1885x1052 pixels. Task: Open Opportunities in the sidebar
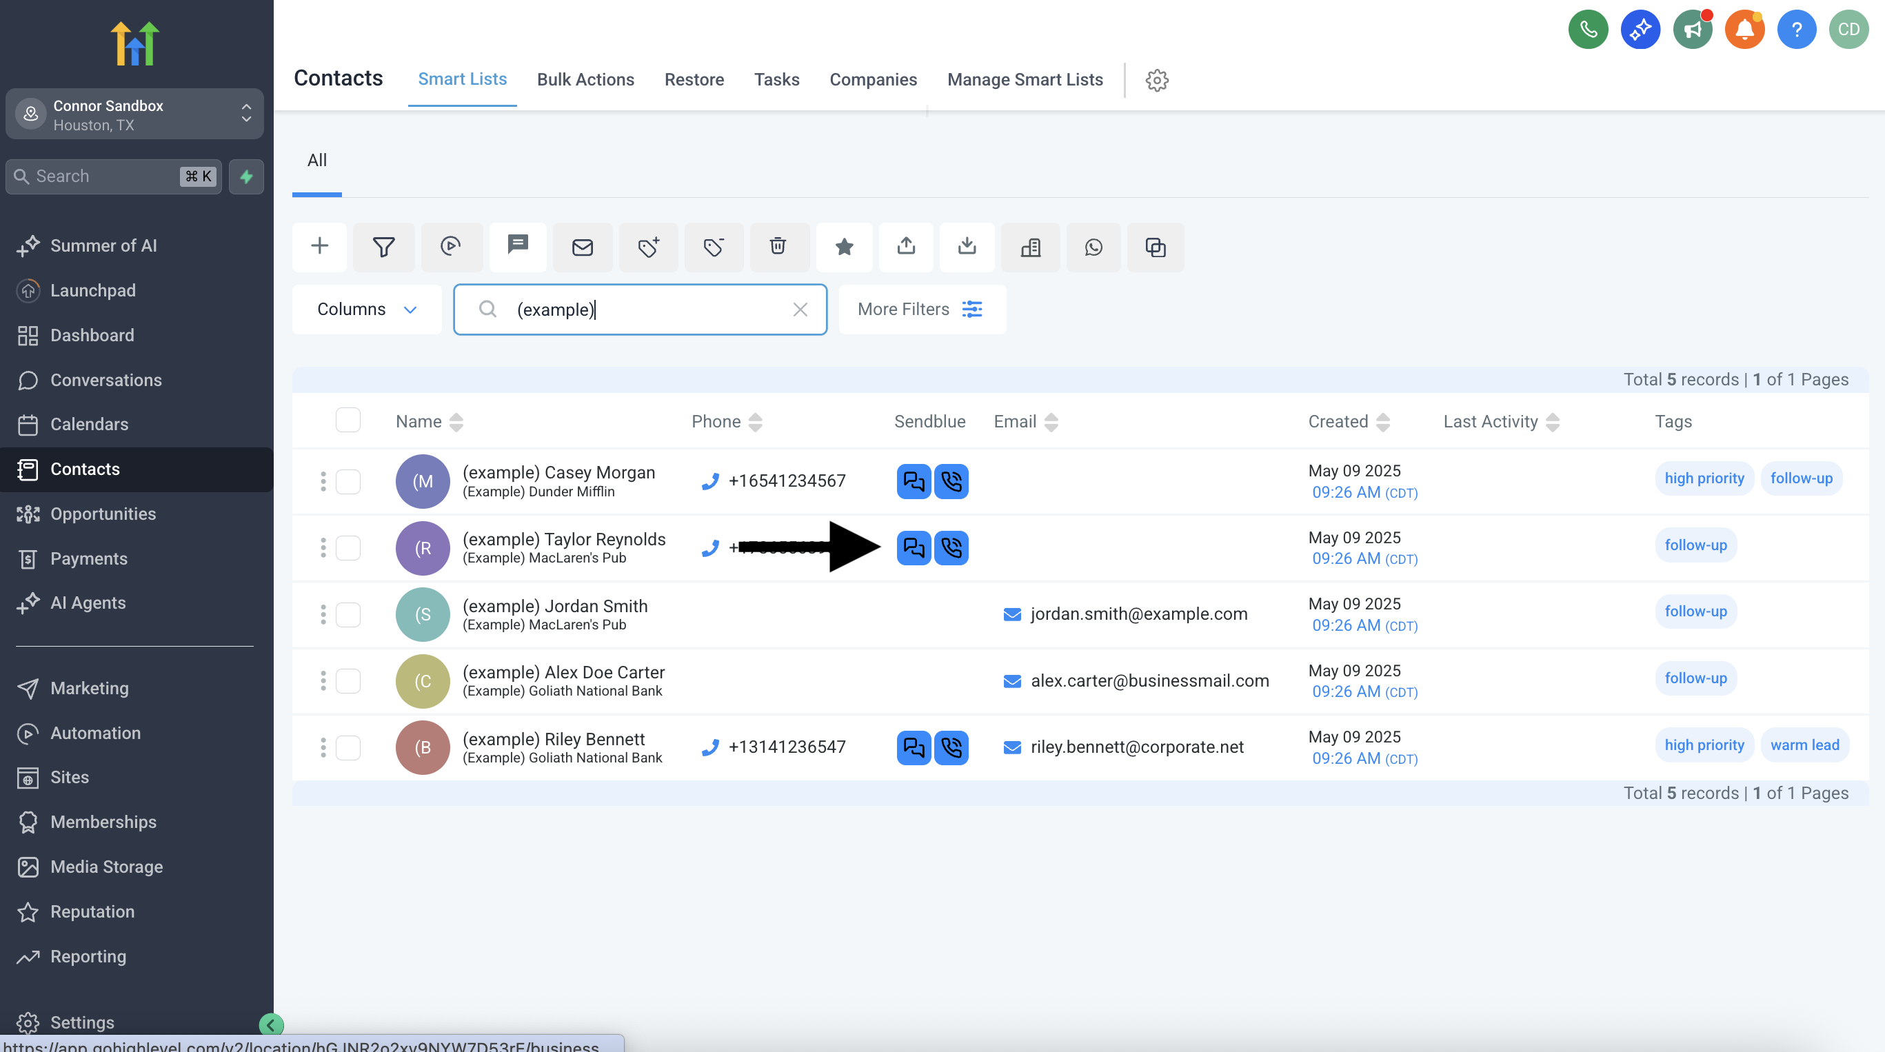tap(103, 514)
